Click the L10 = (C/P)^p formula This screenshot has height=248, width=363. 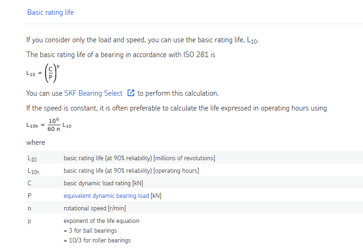click(x=44, y=73)
